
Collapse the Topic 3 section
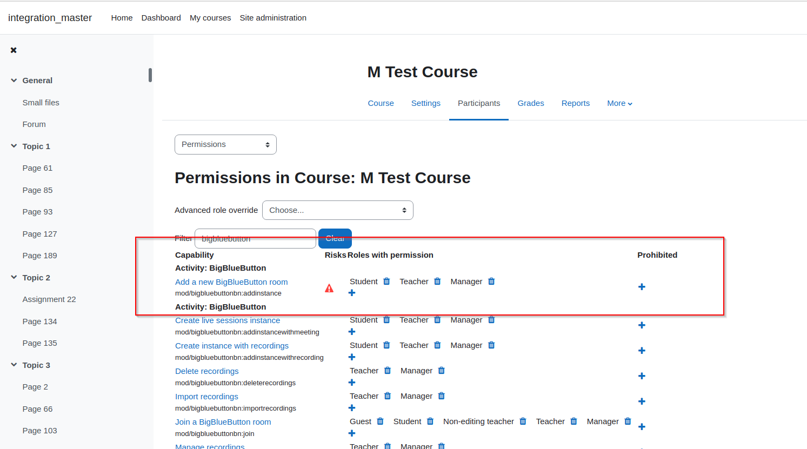coord(14,365)
